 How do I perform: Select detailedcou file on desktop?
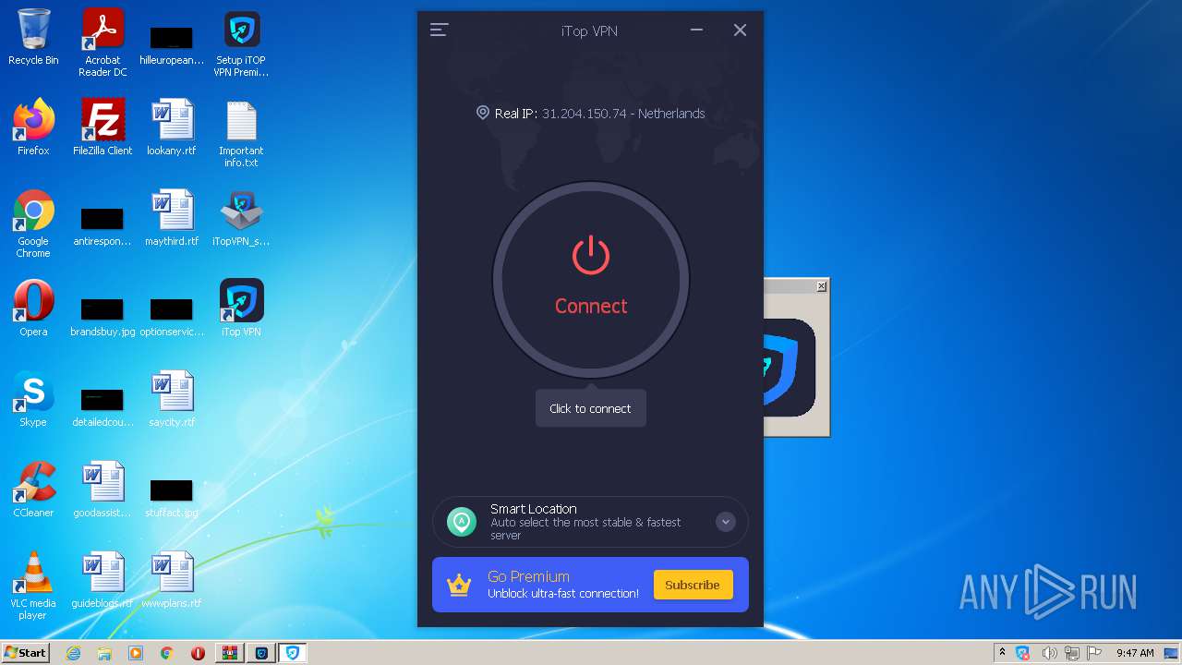point(103,405)
